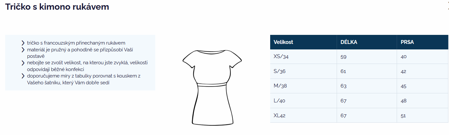Image resolution: width=449 pixels, height=135 pixels.
Task: Click chest value 48 for L/40
Action: tap(403, 101)
